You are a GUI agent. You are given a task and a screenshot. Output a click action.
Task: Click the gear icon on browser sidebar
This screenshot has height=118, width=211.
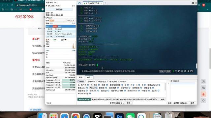(x=203, y=100)
